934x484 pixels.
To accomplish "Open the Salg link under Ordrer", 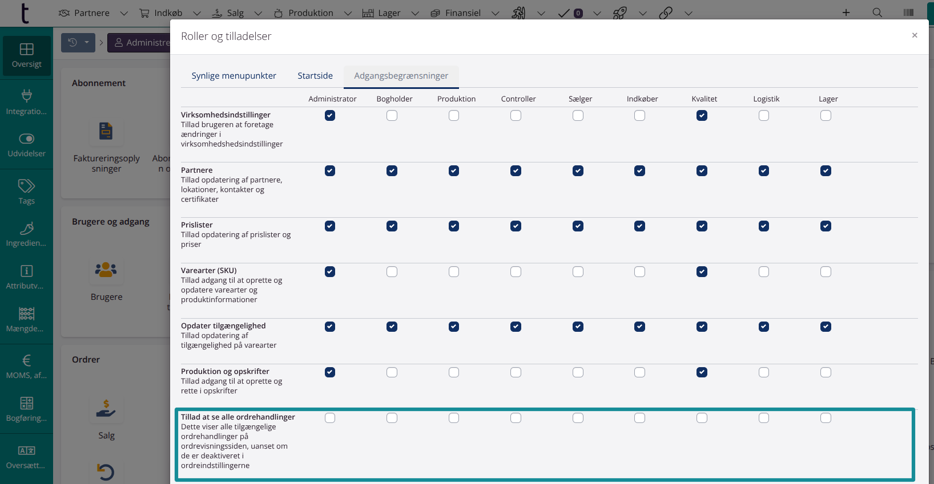I will 106,436.
